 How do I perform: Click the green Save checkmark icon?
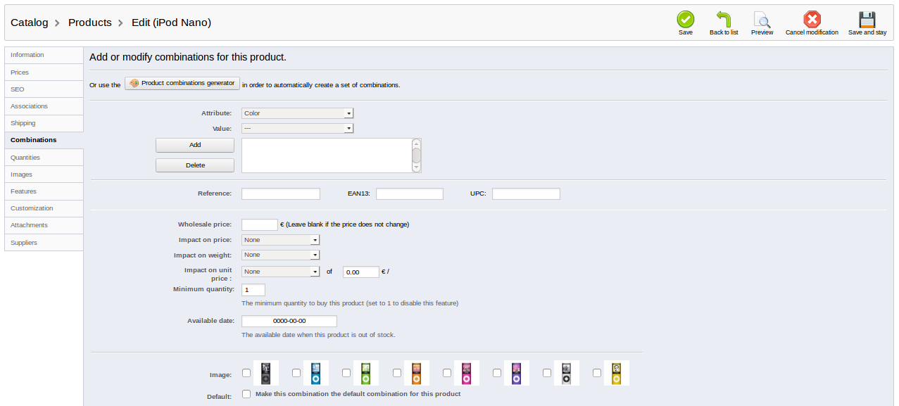685,19
